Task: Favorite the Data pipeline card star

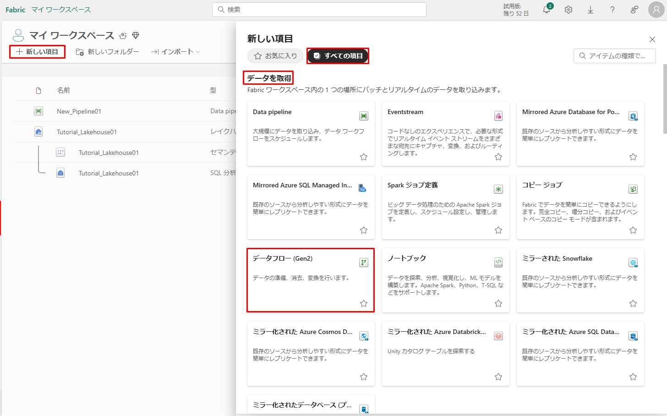Action: (x=364, y=157)
